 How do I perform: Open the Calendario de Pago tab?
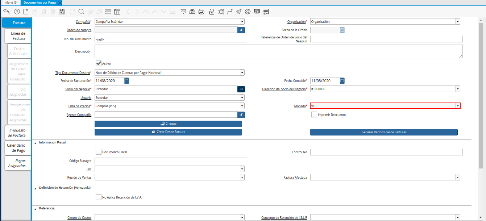coord(16,148)
